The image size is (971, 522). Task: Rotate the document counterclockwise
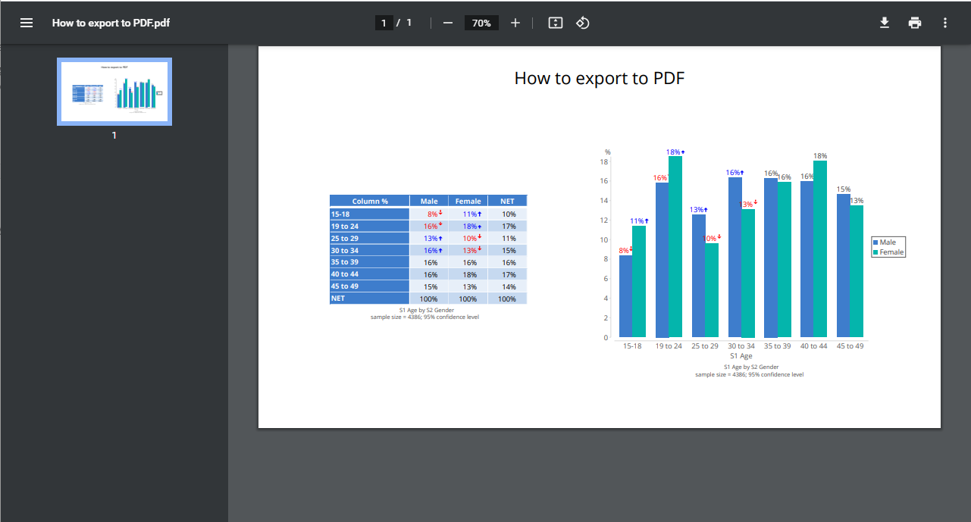pos(583,23)
